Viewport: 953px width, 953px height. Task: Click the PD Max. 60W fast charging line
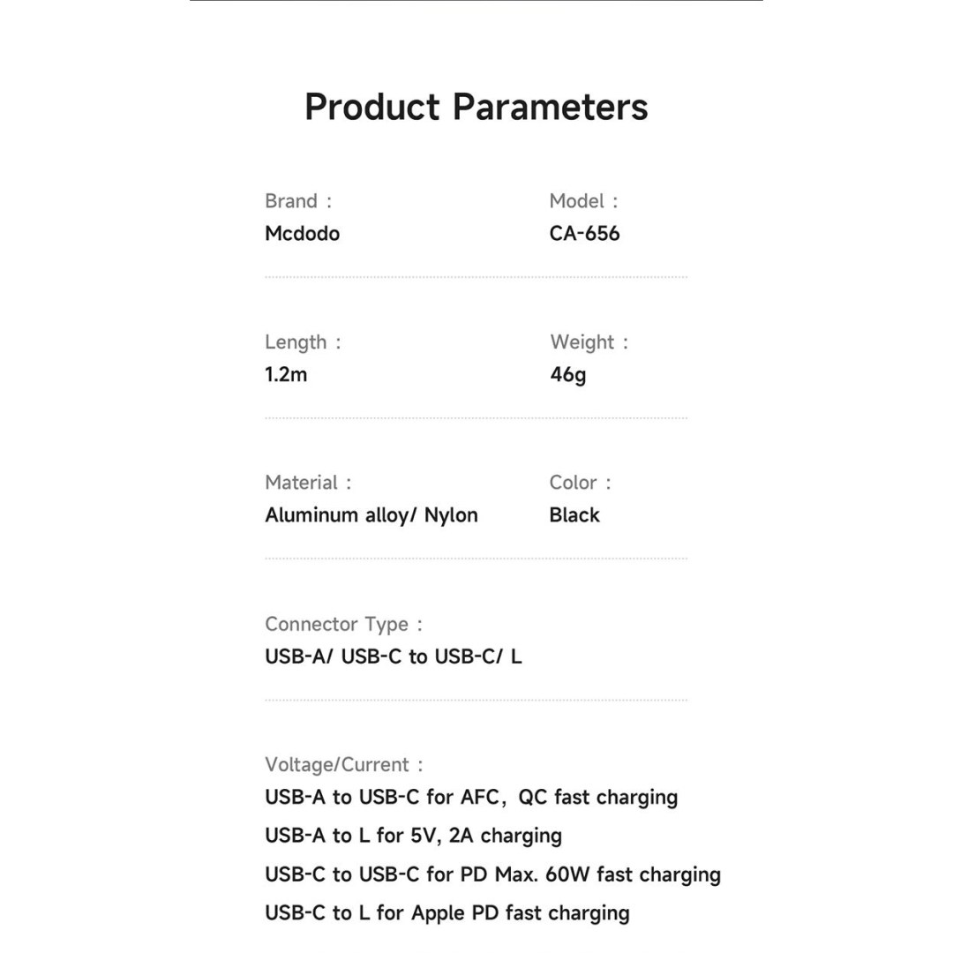tap(493, 874)
